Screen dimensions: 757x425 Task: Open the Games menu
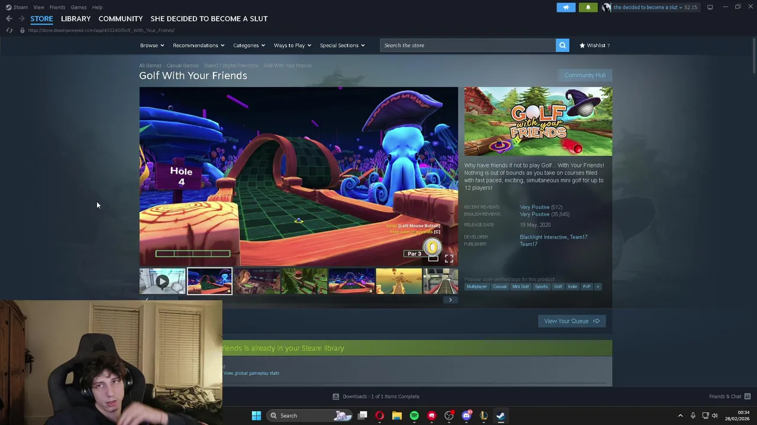click(79, 7)
